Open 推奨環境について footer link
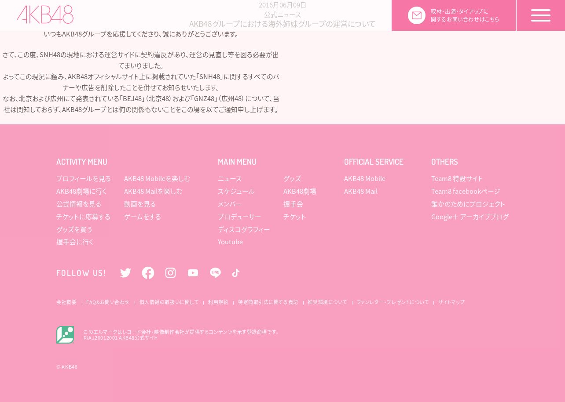 point(327,302)
